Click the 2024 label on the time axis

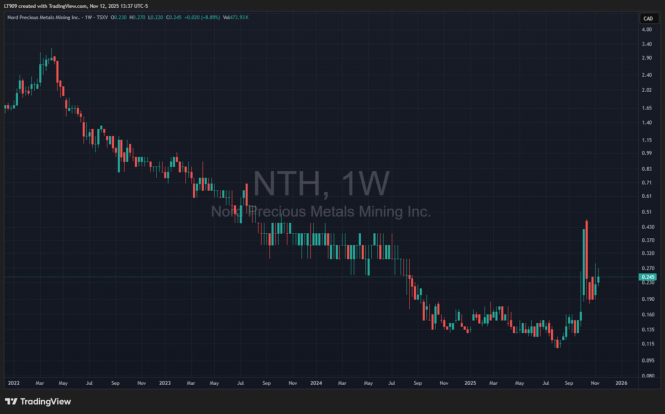(316, 383)
